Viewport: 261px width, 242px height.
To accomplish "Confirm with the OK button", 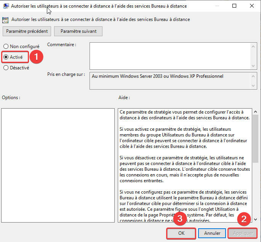I will point(181,233).
